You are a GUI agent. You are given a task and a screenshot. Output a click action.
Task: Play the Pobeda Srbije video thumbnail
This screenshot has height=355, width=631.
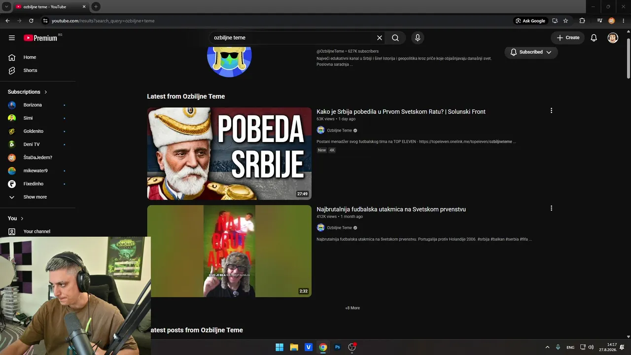(x=229, y=153)
